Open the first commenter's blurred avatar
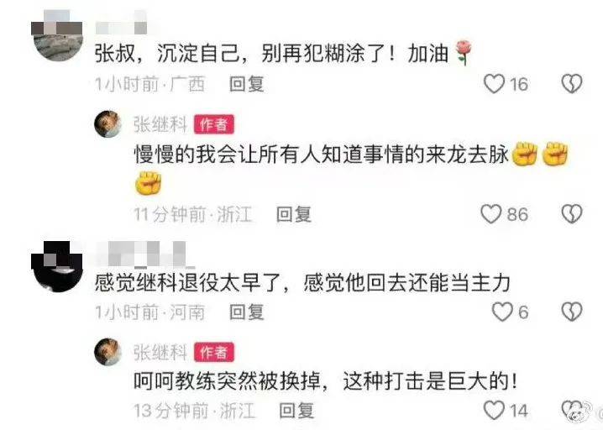The width and height of the screenshot is (603, 430). [x=57, y=35]
